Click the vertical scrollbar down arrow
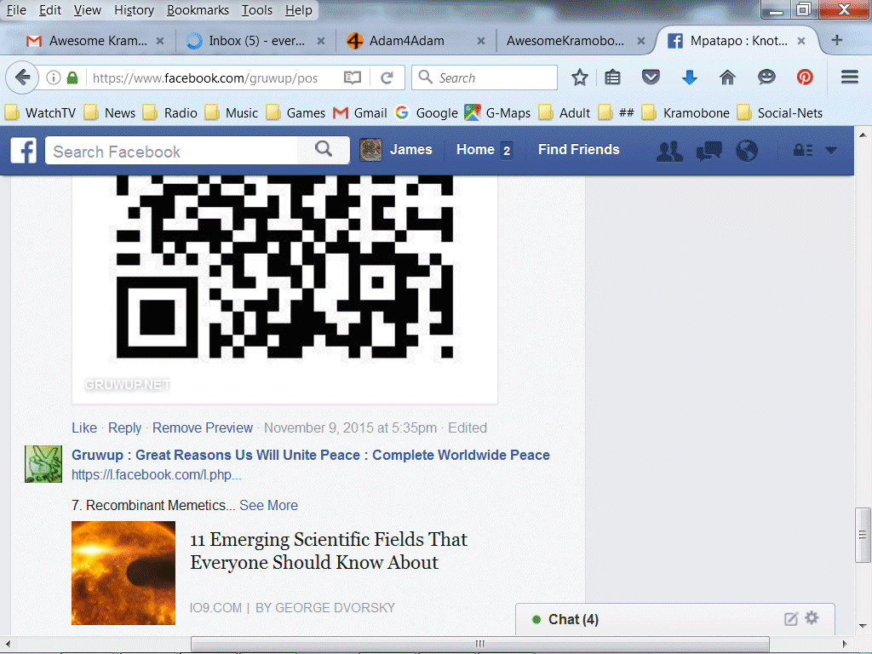Screen dimensions: 872x654 (863, 627)
